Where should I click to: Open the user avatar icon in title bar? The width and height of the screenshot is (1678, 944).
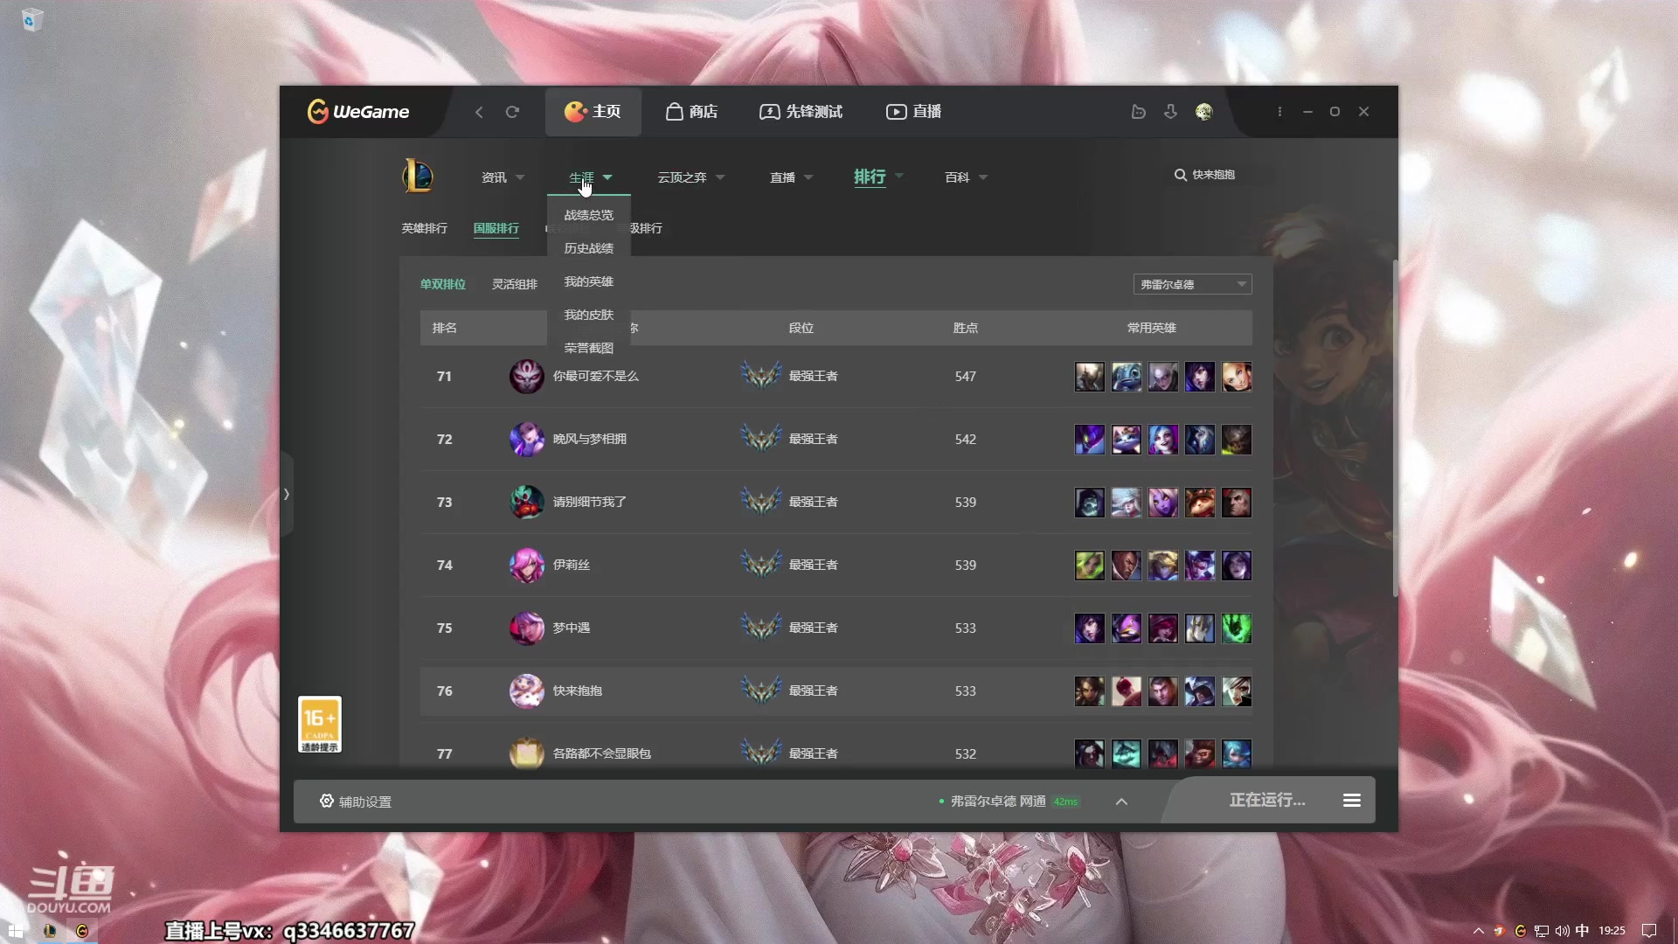[1204, 112]
